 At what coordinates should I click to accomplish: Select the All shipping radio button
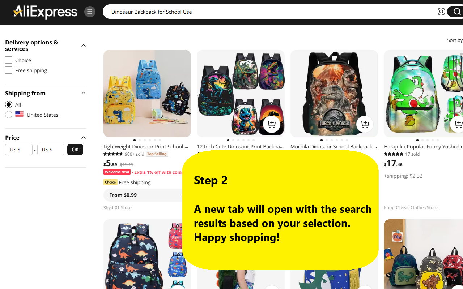[x=9, y=104]
